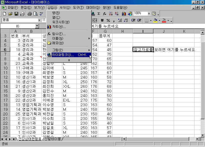
Task: Apply percent style formatting
Action: click(108, 20)
